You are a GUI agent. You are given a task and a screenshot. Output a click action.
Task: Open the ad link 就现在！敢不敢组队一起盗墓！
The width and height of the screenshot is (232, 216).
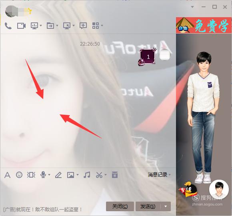(43, 210)
